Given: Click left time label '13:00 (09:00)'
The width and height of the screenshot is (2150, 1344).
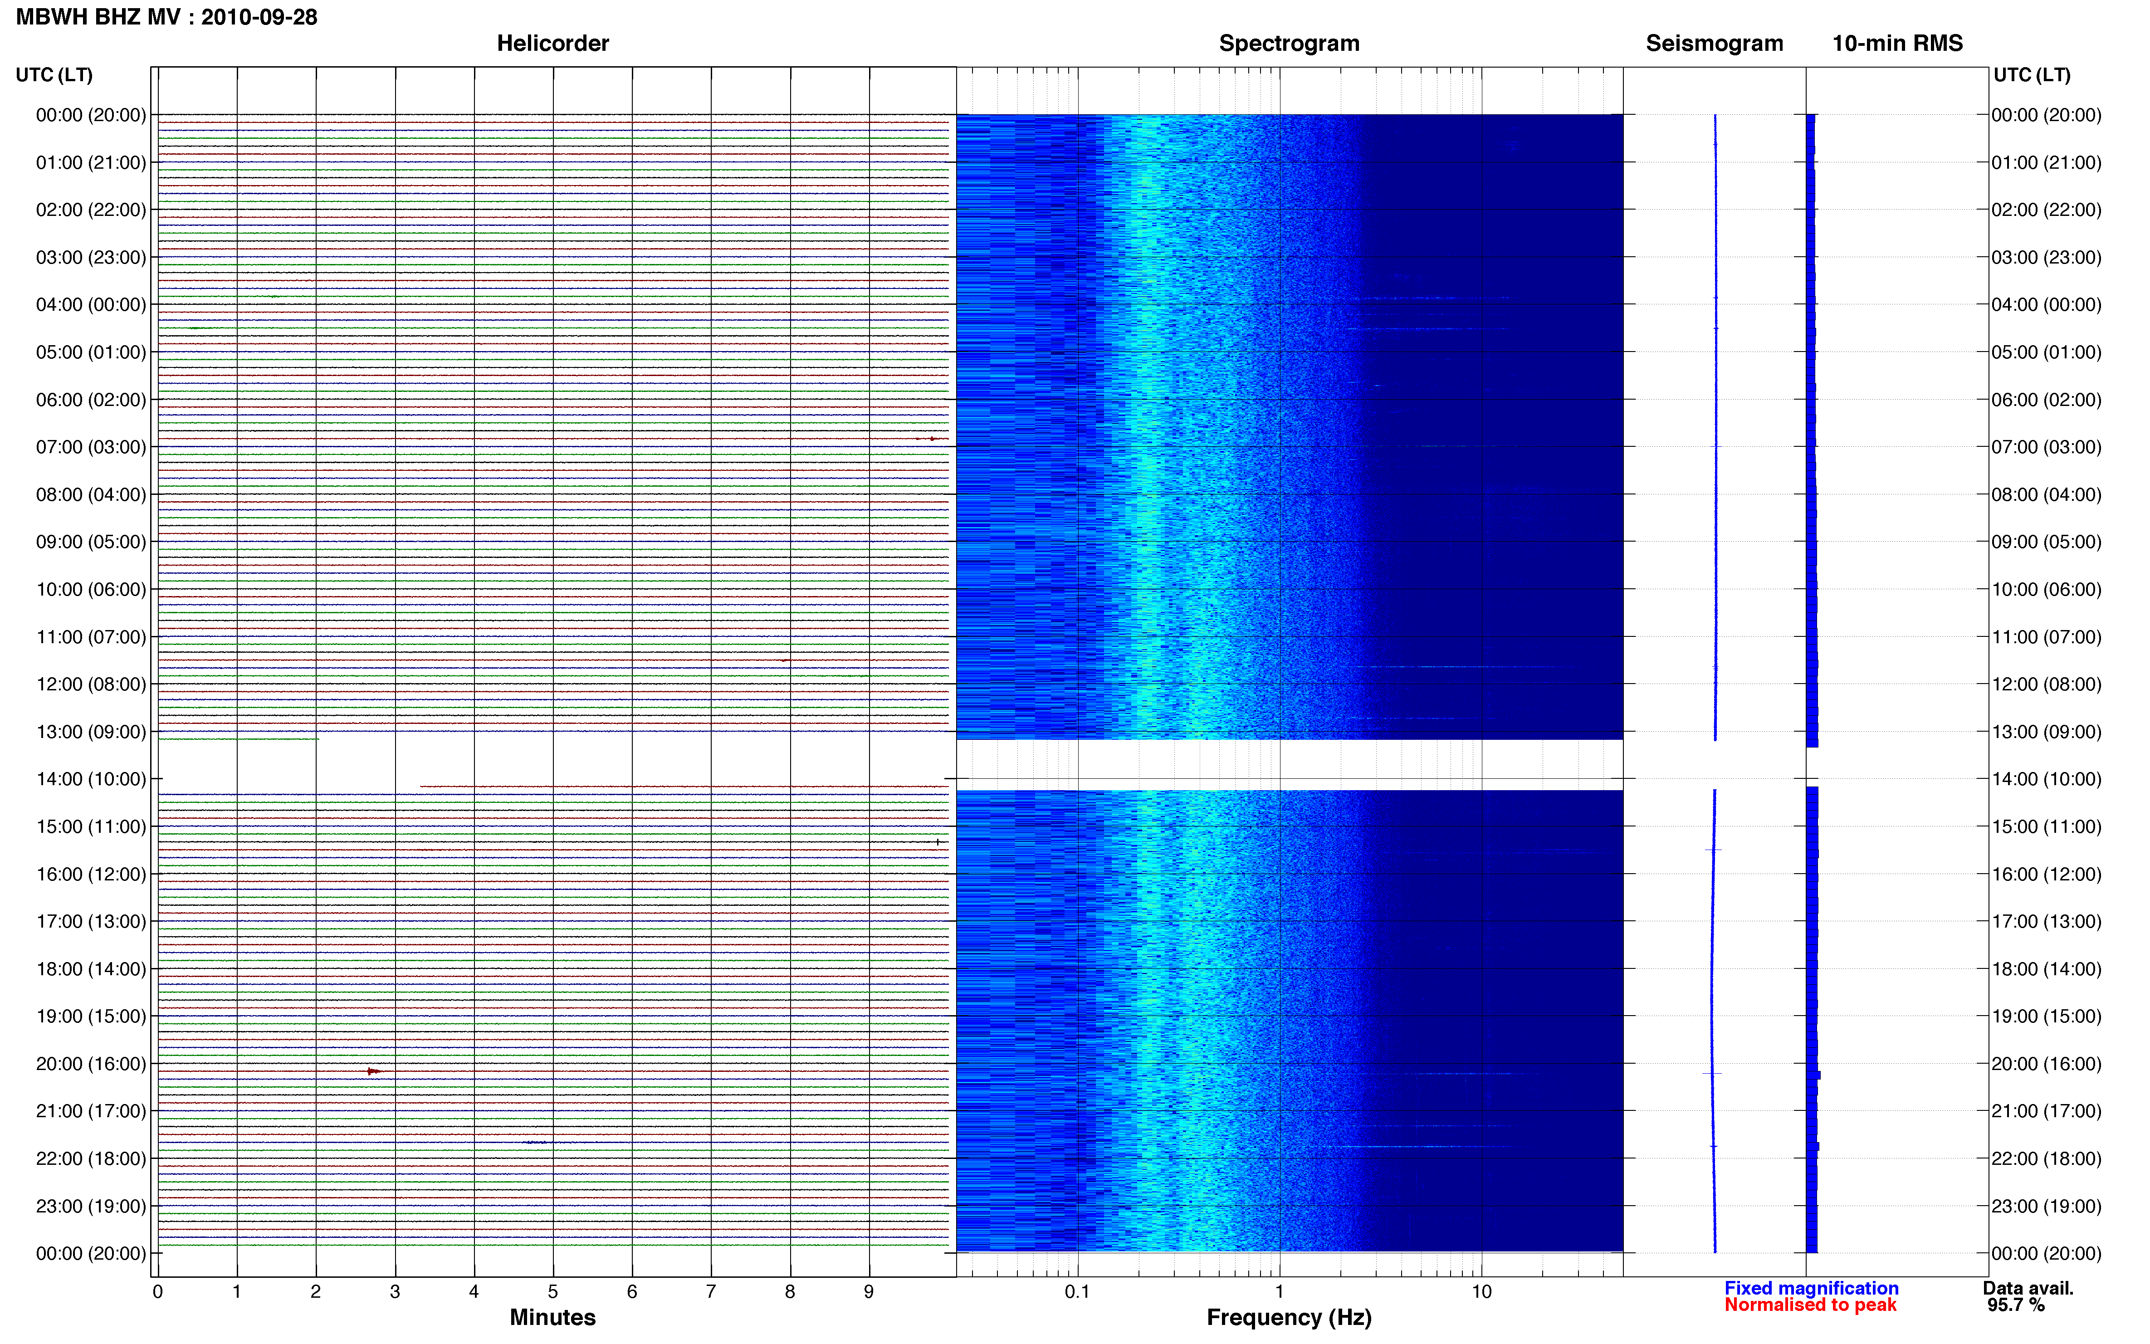Looking at the screenshot, I should pyautogui.click(x=91, y=732).
